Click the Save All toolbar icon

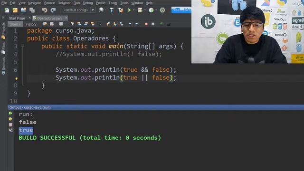(x=32, y=10)
